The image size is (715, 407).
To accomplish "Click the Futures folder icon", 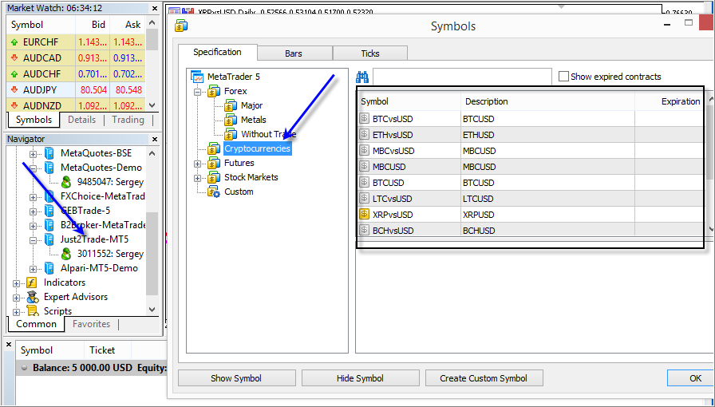I will pyautogui.click(x=214, y=163).
